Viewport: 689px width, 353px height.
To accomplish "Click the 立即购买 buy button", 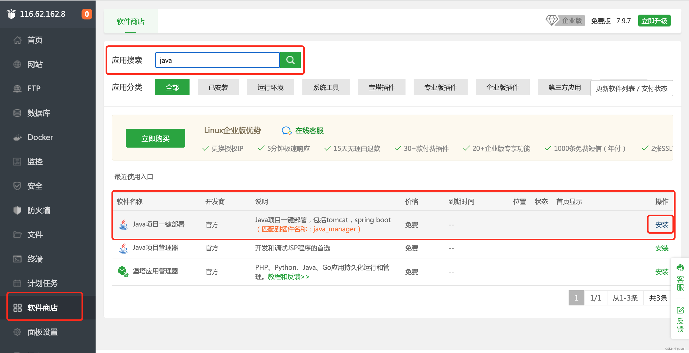I will [x=156, y=138].
